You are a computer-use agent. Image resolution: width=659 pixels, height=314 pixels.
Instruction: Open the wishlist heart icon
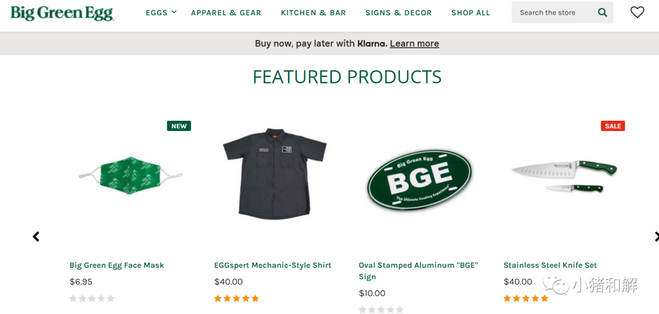[637, 12]
